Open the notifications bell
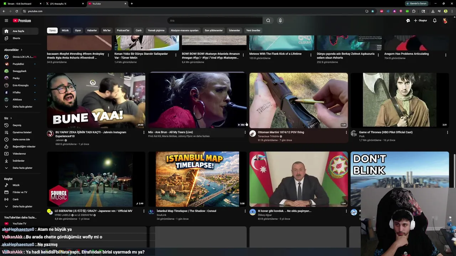Viewport: 456px width, 256px height. click(435, 21)
